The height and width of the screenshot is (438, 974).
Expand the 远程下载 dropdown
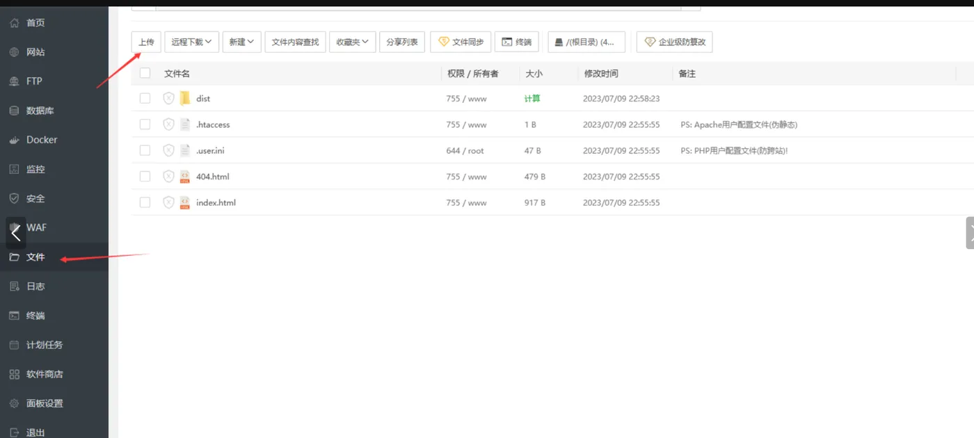pyautogui.click(x=192, y=42)
